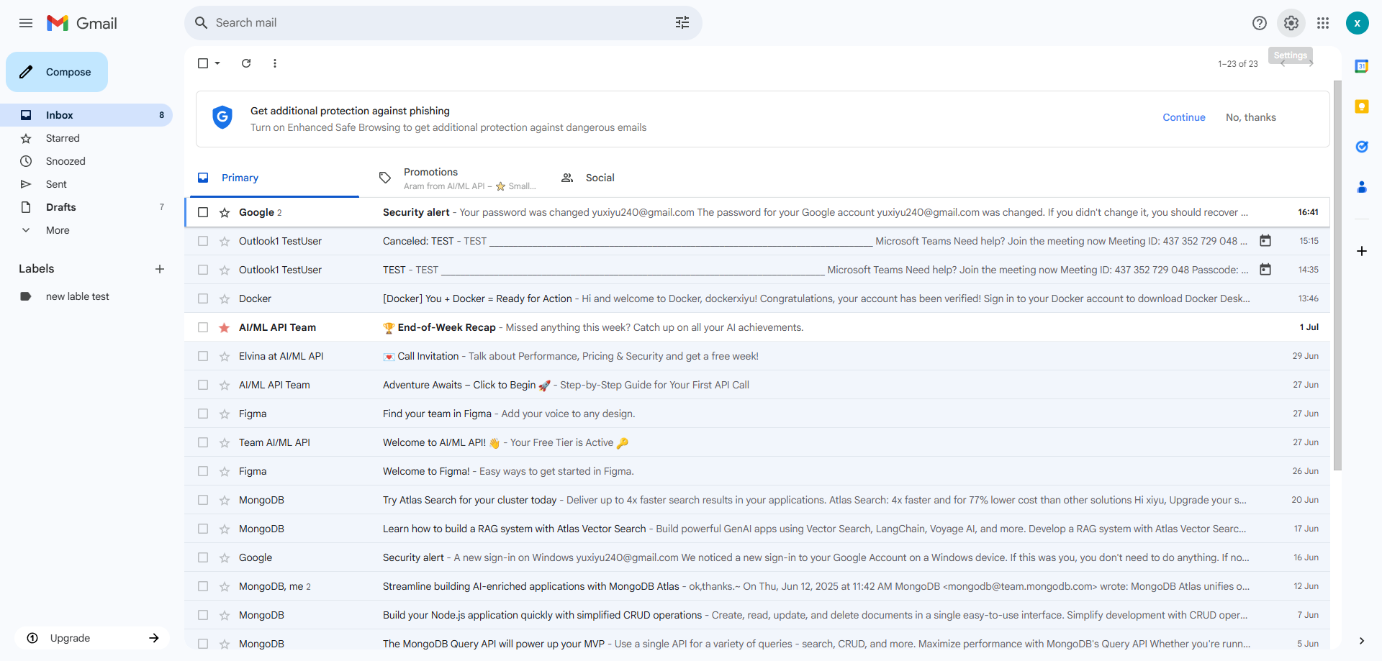Open search options filter icon
The height and width of the screenshot is (661, 1382).
click(682, 23)
